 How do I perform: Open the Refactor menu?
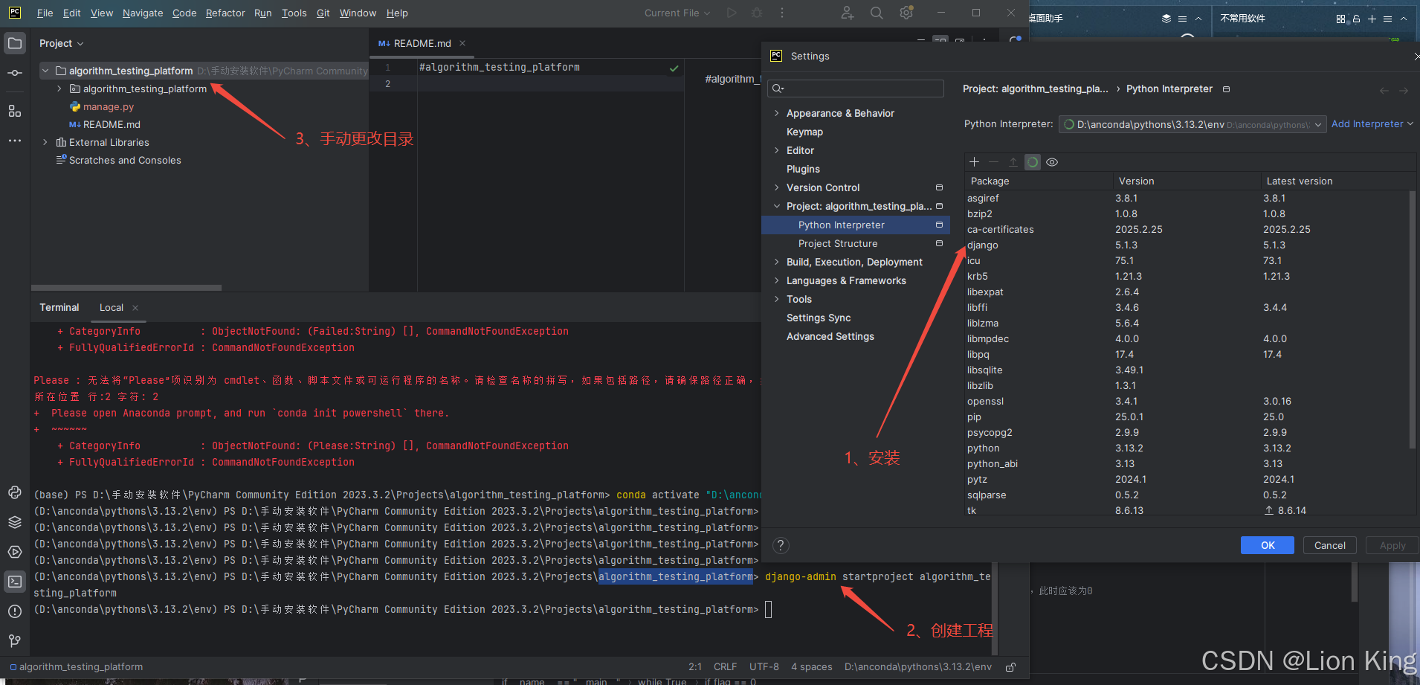(225, 13)
